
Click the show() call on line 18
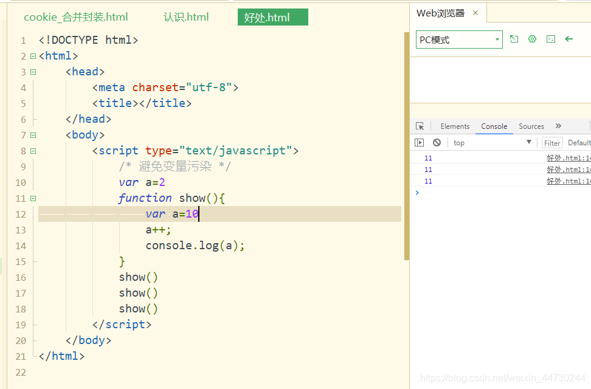[x=139, y=309]
